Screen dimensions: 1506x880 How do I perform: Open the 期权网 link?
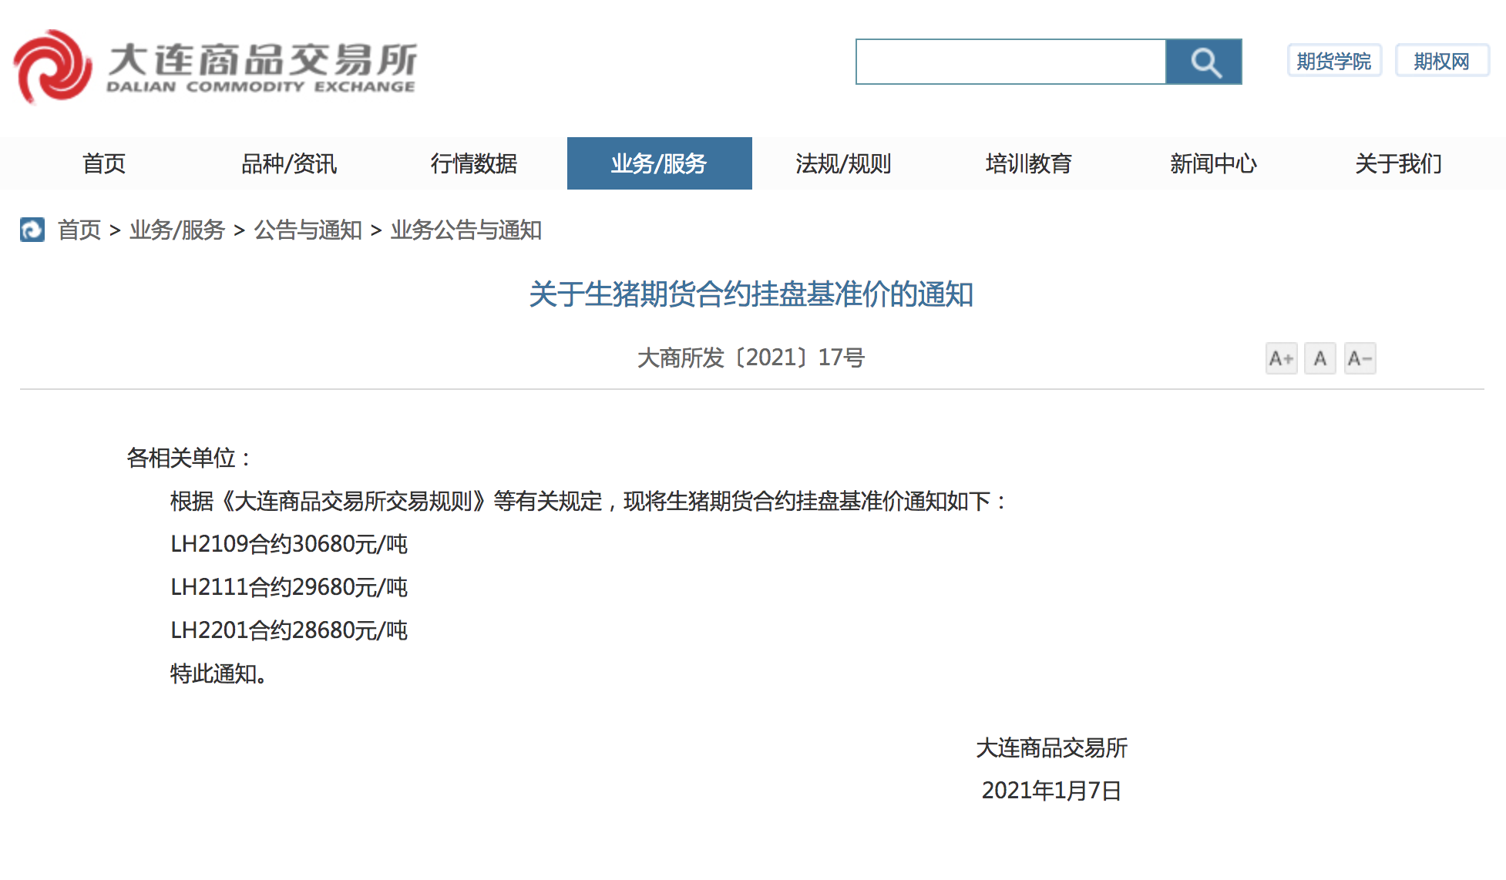[1441, 61]
